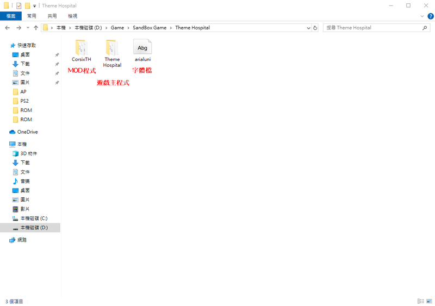
Task: Refresh the current folder view
Action: point(315,28)
